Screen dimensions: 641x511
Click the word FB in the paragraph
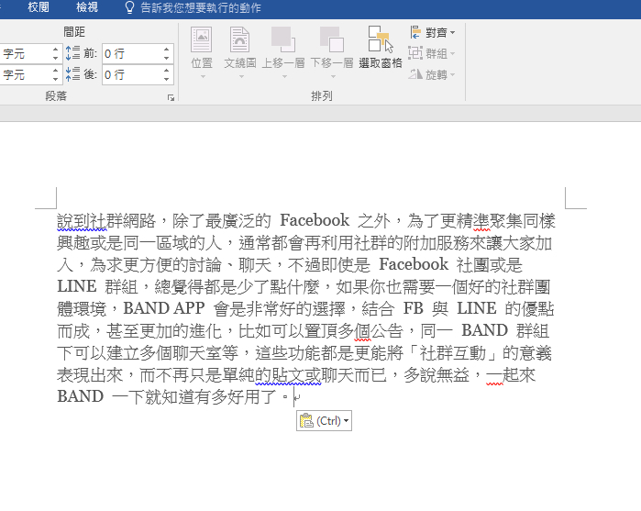pos(413,308)
